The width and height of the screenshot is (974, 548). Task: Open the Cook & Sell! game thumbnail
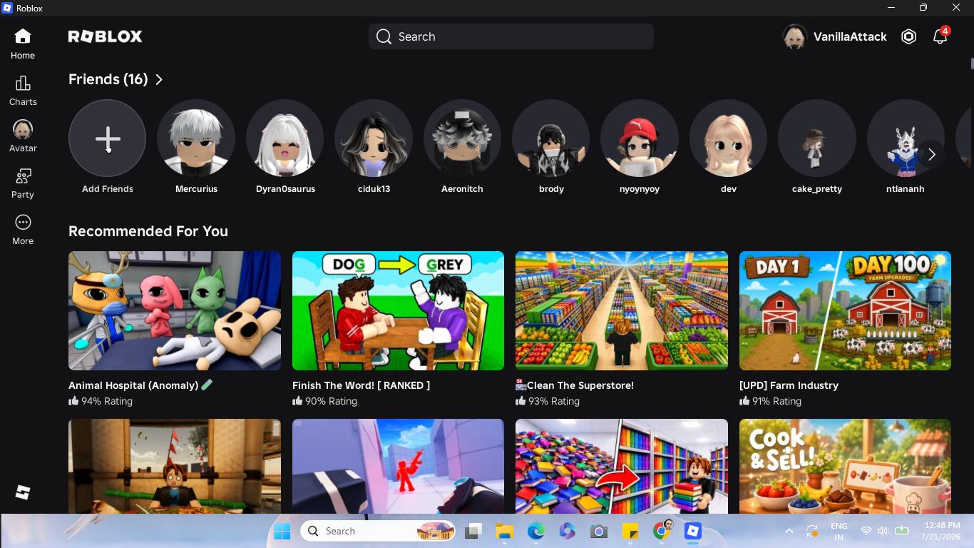tap(845, 466)
